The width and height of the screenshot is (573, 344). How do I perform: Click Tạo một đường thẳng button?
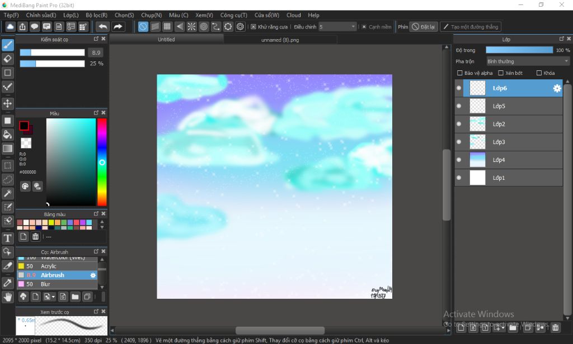tap(471, 27)
